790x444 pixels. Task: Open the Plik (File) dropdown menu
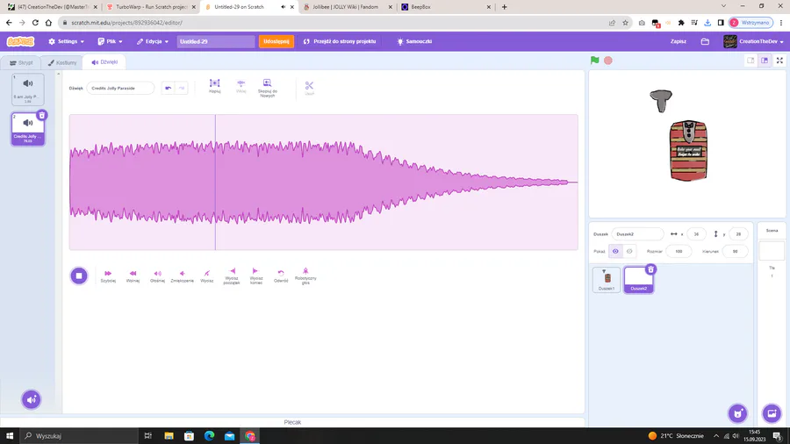coord(110,41)
